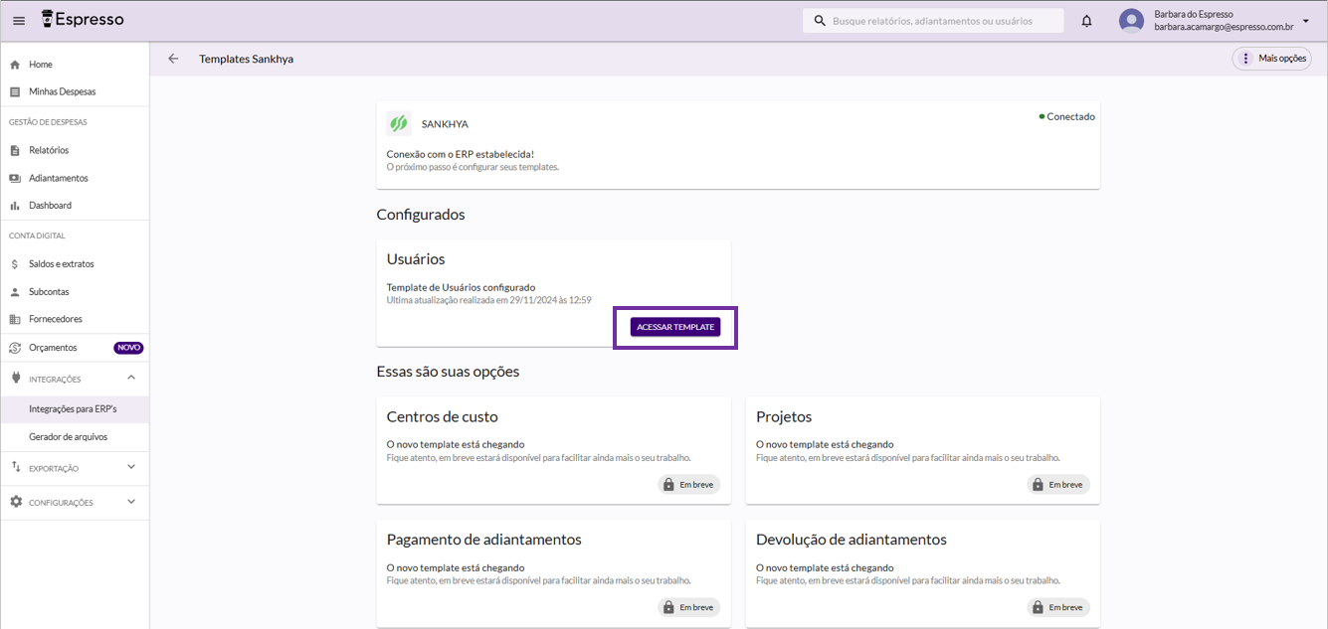Click the Configurados section heading
1328x629 pixels.
[x=421, y=215]
